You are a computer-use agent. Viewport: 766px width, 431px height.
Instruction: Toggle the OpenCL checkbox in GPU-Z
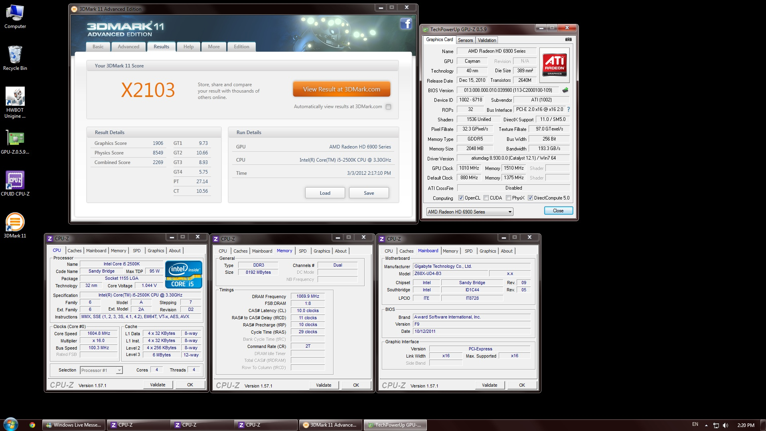tap(461, 198)
